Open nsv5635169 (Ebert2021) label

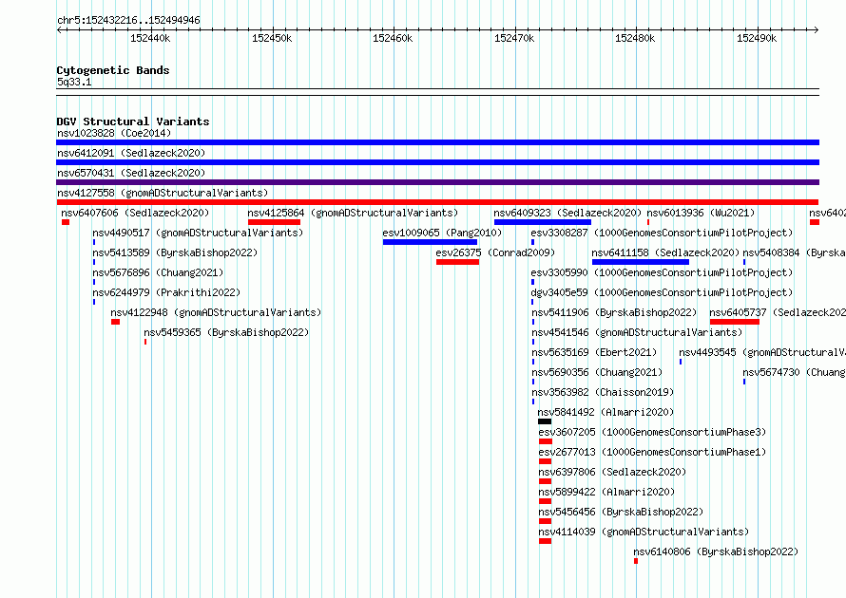tap(594, 352)
